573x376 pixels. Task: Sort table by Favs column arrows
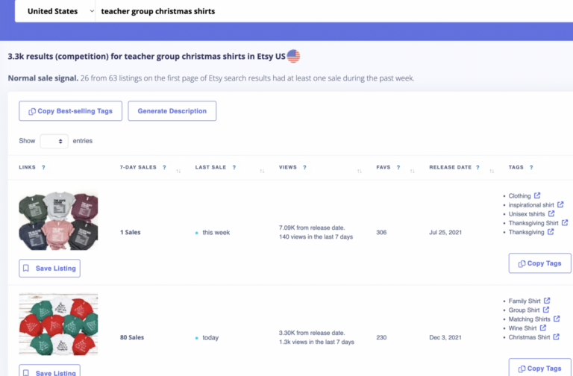coord(413,171)
